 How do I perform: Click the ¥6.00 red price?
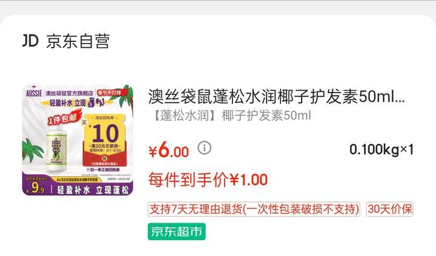[168, 150]
